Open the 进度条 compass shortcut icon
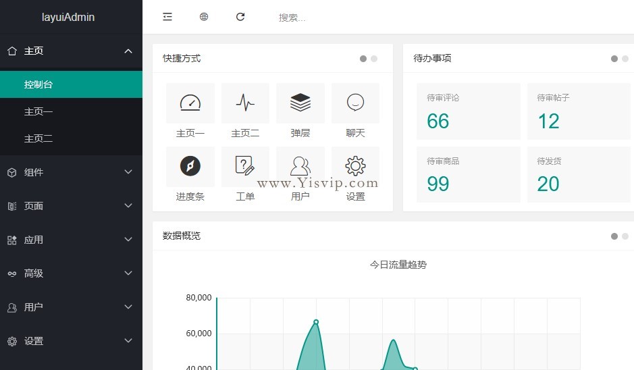The height and width of the screenshot is (370, 634). (190, 167)
